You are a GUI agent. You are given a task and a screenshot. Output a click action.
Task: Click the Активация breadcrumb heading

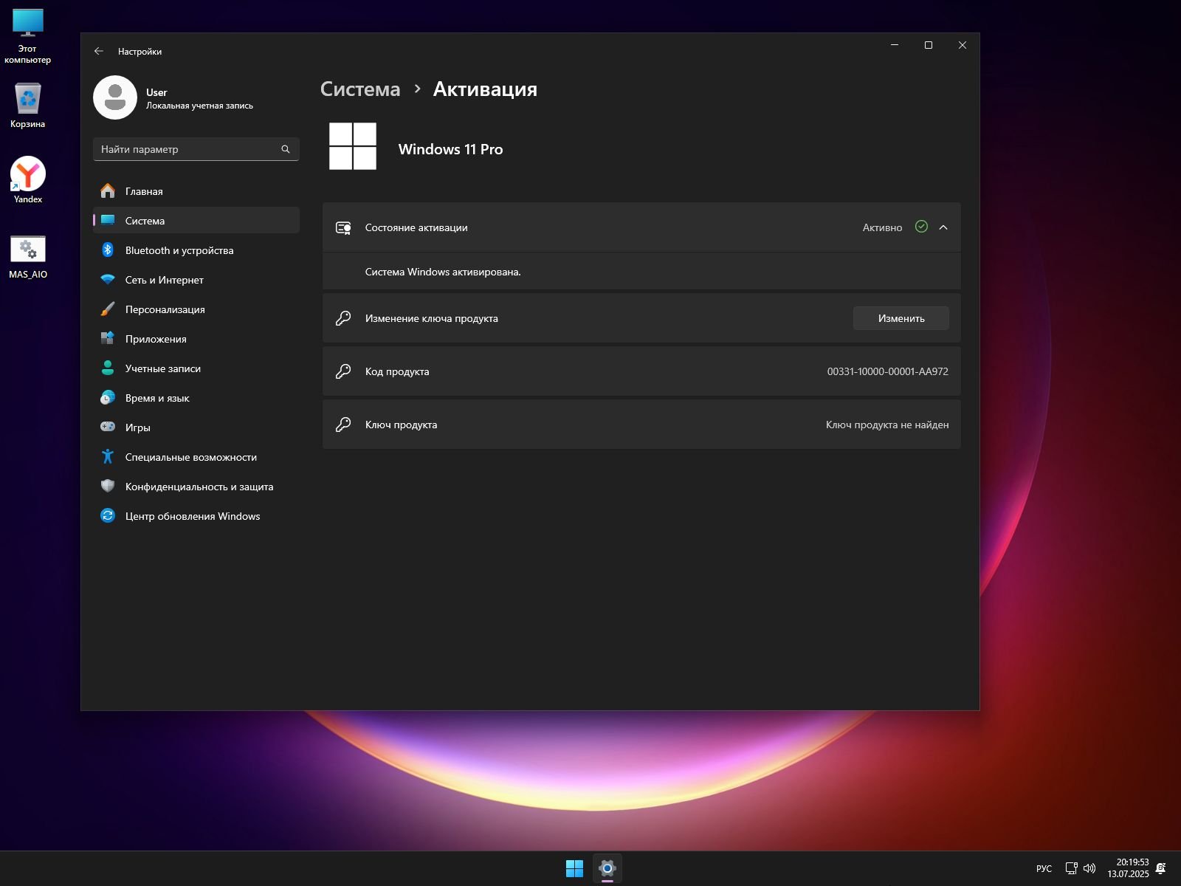pos(485,89)
